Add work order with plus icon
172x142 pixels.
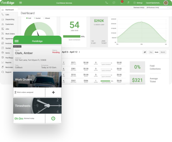(53, 92)
